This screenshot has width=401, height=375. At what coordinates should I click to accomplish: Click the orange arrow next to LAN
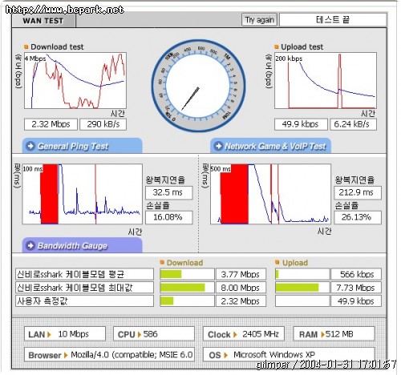tap(49, 334)
